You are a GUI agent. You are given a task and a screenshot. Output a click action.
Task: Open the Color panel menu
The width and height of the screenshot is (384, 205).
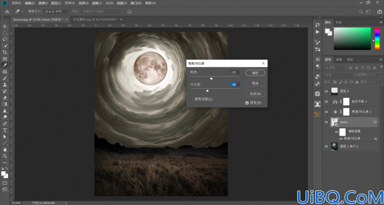coord(381,22)
